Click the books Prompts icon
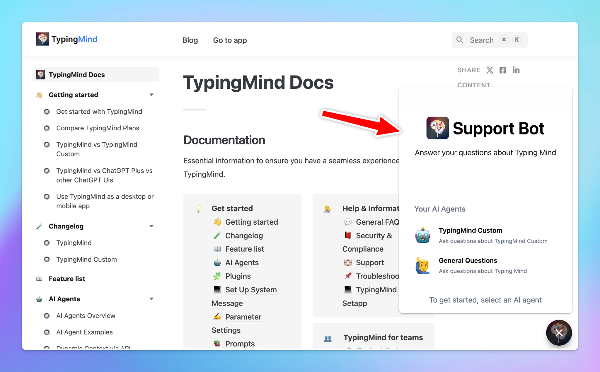Screen dimensions: 600x372 pos(217,344)
